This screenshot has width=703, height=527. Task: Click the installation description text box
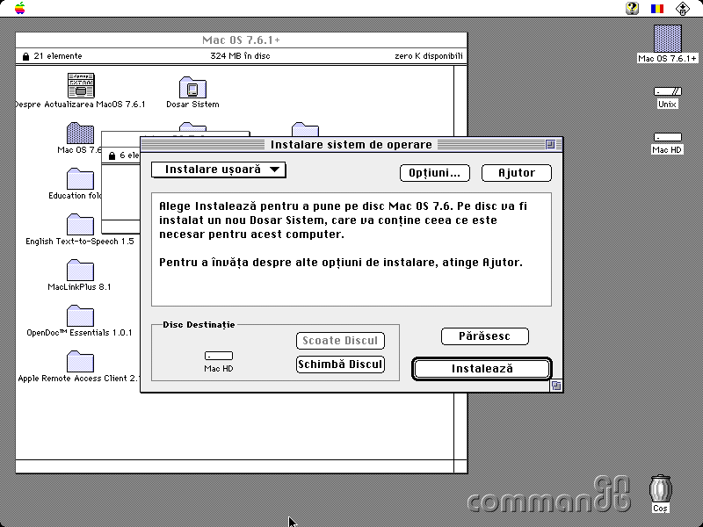coord(351,249)
